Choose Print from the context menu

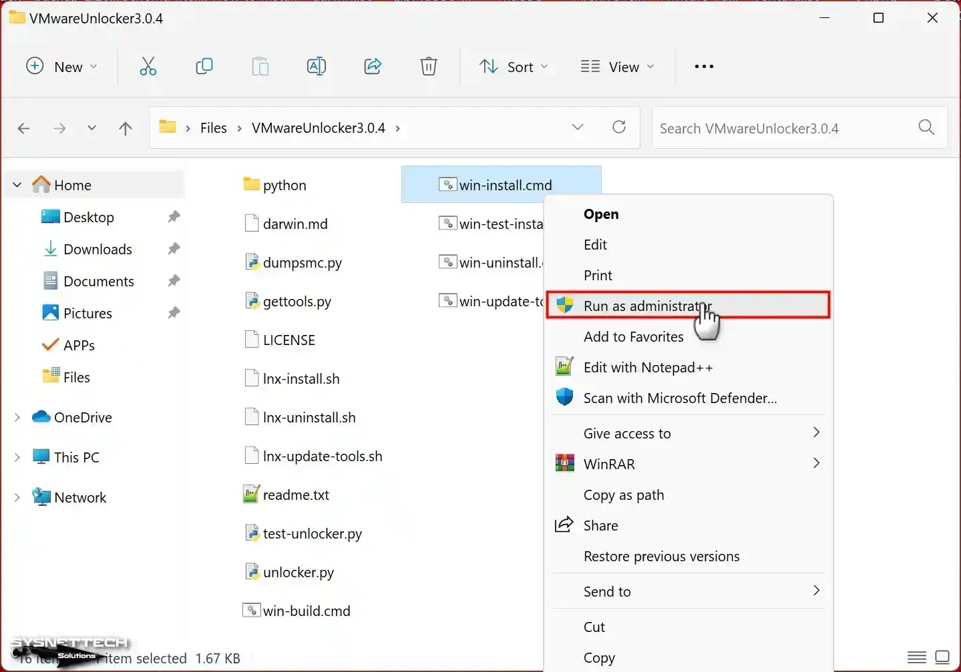[688, 276]
